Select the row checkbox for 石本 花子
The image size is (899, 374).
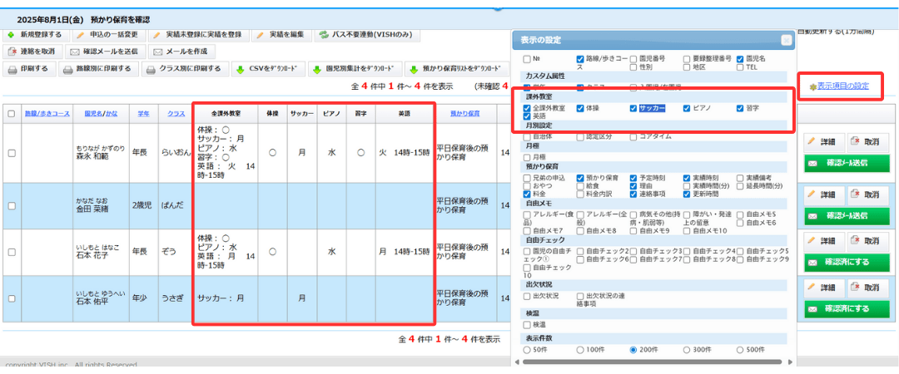tap(12, 252)
